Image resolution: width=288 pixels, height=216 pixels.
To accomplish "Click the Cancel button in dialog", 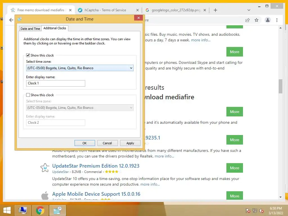I will [x=107, y=143].
